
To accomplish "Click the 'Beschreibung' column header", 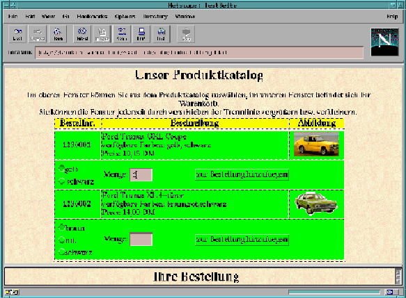I will point(194,123).
